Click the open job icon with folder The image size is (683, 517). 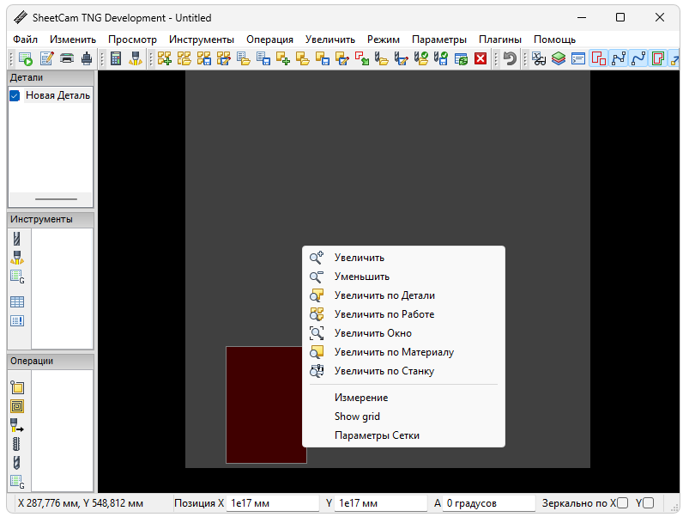click(184, 58)
